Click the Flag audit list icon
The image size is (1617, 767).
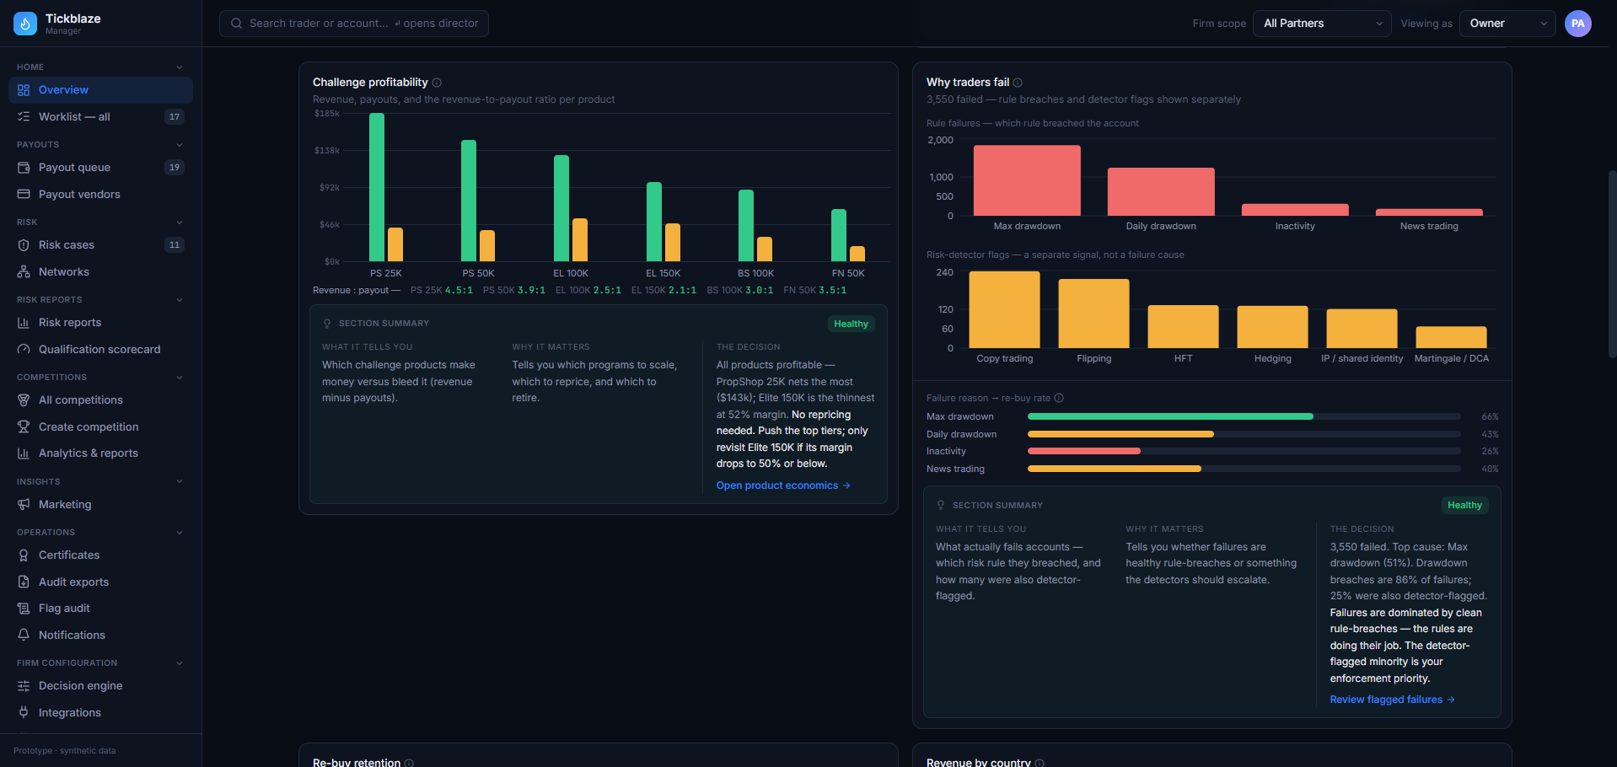click(x=24, y=609)
